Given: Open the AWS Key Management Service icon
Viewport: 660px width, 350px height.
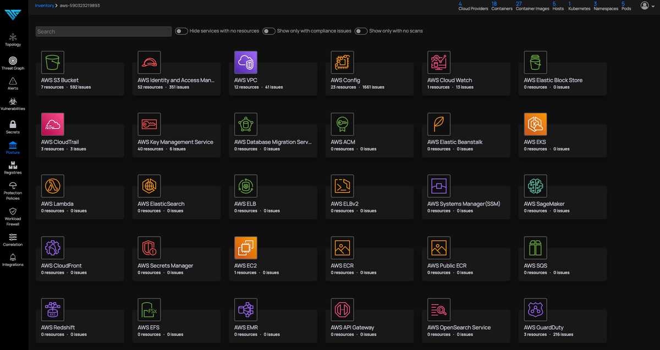Looking at the screenshot, I should click(149, 124).
